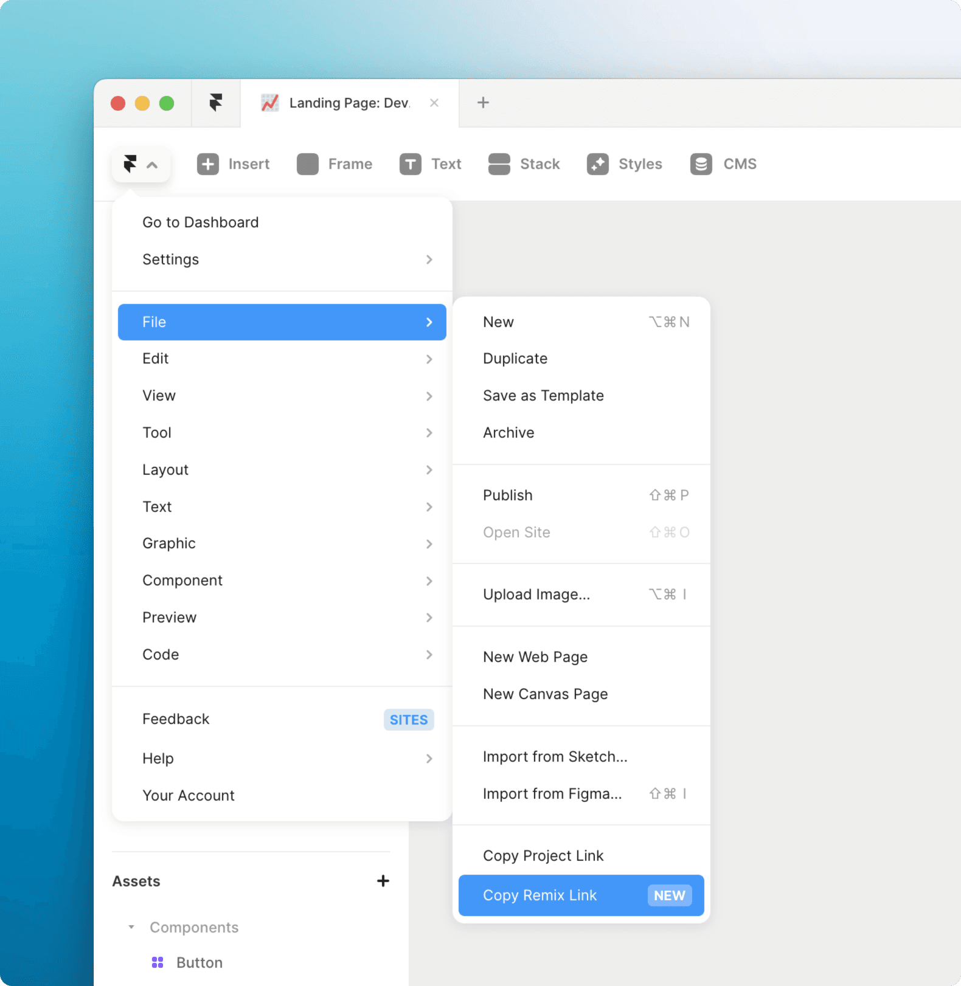Click the CMS toolbar label

(x=740, y=164)
